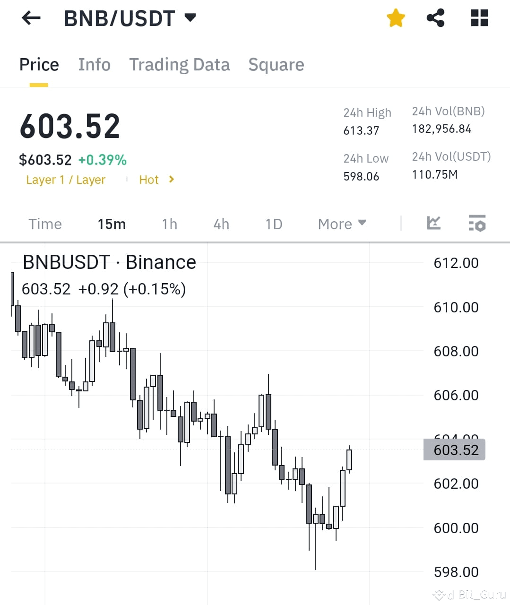
Task: Open the BNB/USDT pair selector dropdown
Action: (190, 17)
